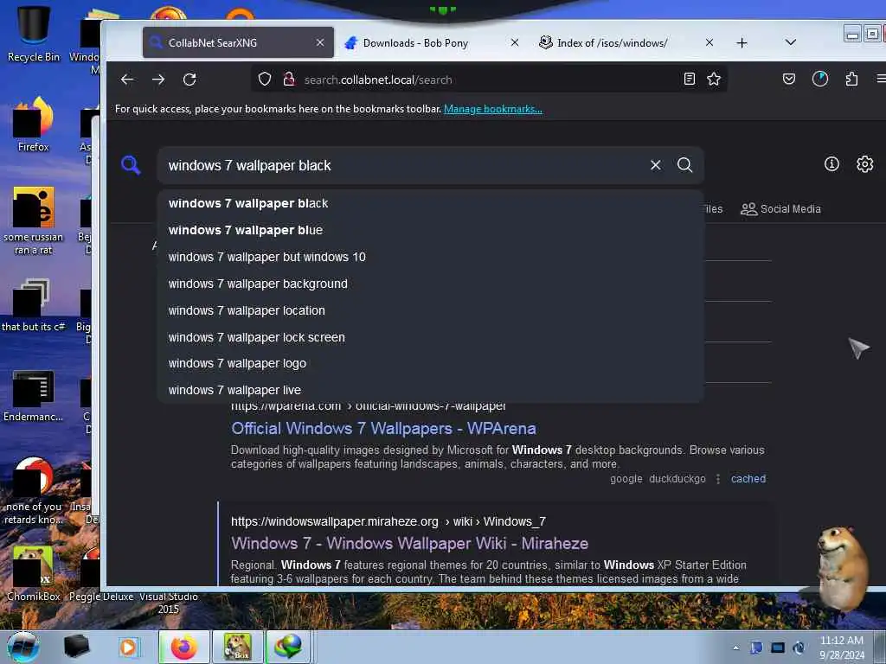The height and width of the screenshot is (664, 886).
Task: Close the Index of /isos/windows/ tab
Action: coord(709,42)
